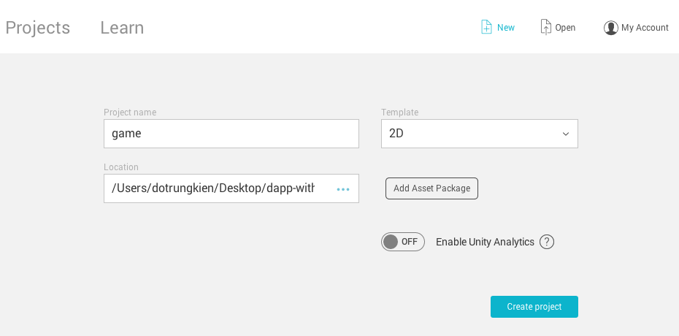
Task: Click the Add Asset Package button
Action: pyautogui.click(x=431, y=188)
